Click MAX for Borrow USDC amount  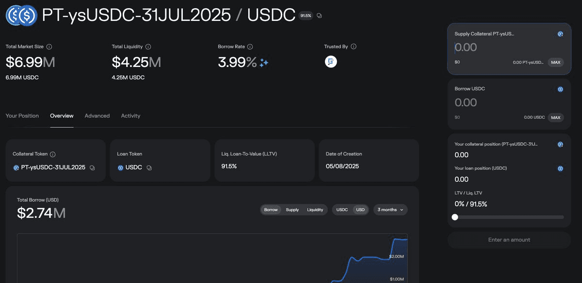[x=556, y=117]
